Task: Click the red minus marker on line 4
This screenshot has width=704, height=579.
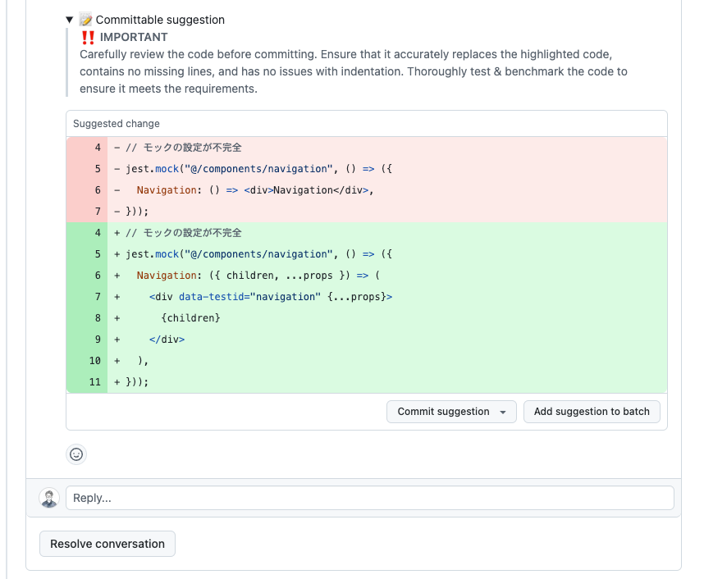Action: coord(117,147)
